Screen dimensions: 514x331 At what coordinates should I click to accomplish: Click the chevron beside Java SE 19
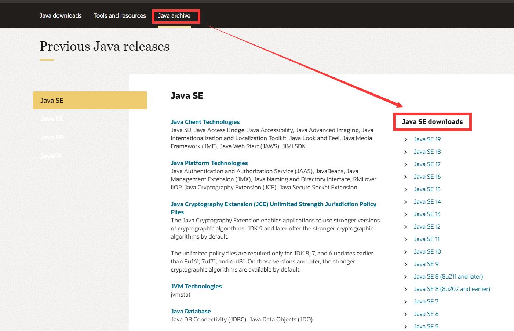click(x=405, y=139)
